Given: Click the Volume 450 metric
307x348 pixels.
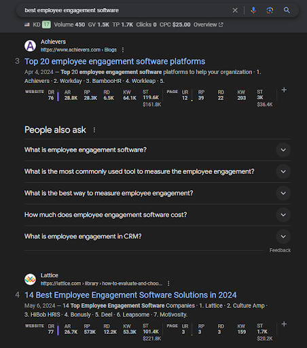Looking at the screenshot, I should pyautogui.click(x=69, y=24).
